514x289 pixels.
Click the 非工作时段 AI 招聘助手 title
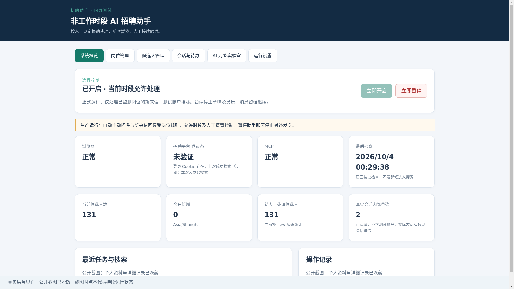(x=111, y=21)
